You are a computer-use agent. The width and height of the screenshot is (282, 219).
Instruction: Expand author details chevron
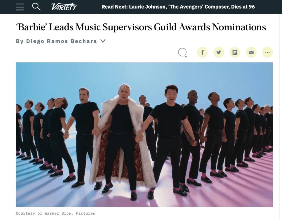pos(103,41)
